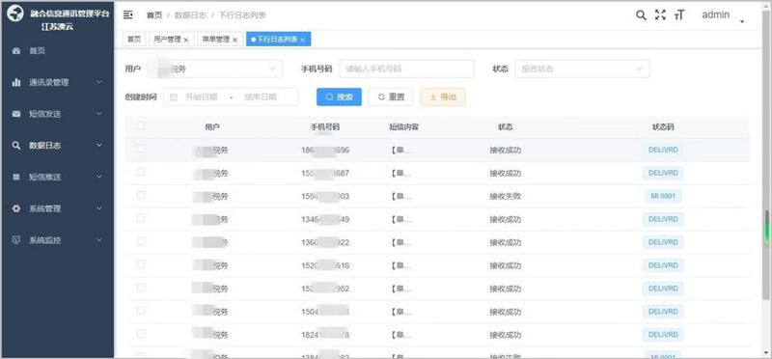Check the row with phone ending 649
Viewport: 772px width, 359px height.
[141, 218]
